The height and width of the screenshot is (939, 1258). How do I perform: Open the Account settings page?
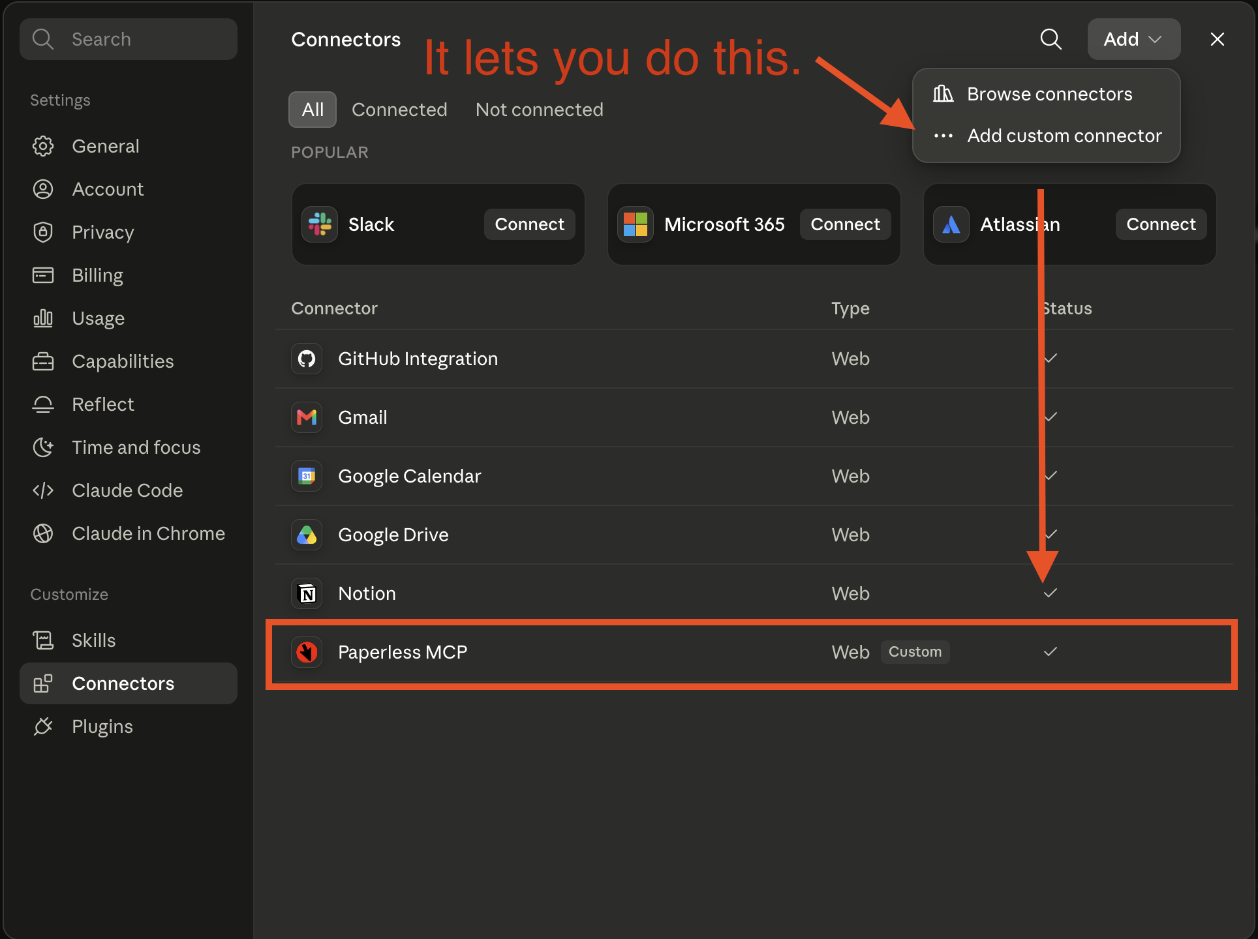click(129, 189)
